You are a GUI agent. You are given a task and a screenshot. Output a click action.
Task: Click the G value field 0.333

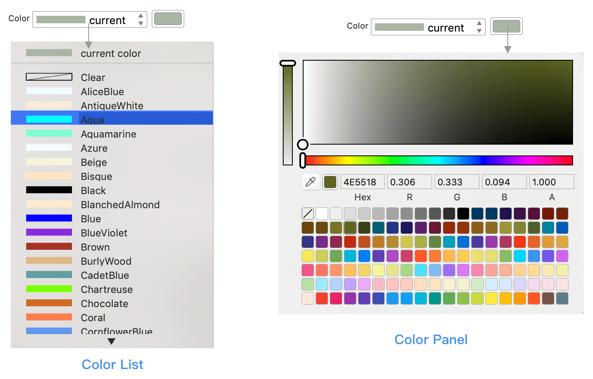pos(457,182)
